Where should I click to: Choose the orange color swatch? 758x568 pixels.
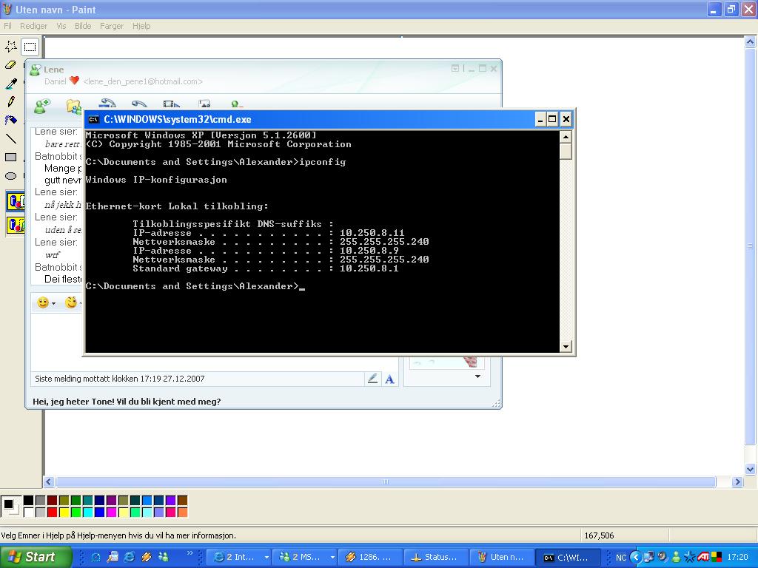[182, 512]
